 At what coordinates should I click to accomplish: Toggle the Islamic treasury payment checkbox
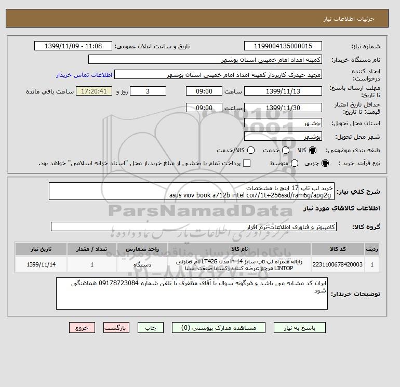(x=247, y=163)
